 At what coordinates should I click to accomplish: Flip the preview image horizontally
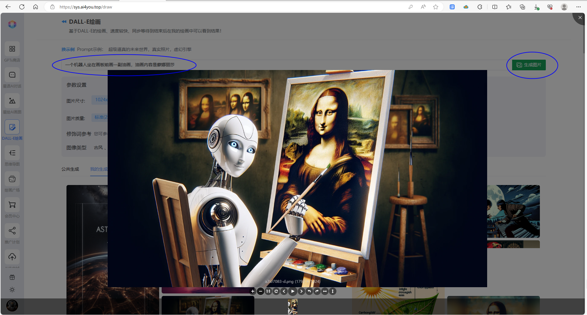325,291
